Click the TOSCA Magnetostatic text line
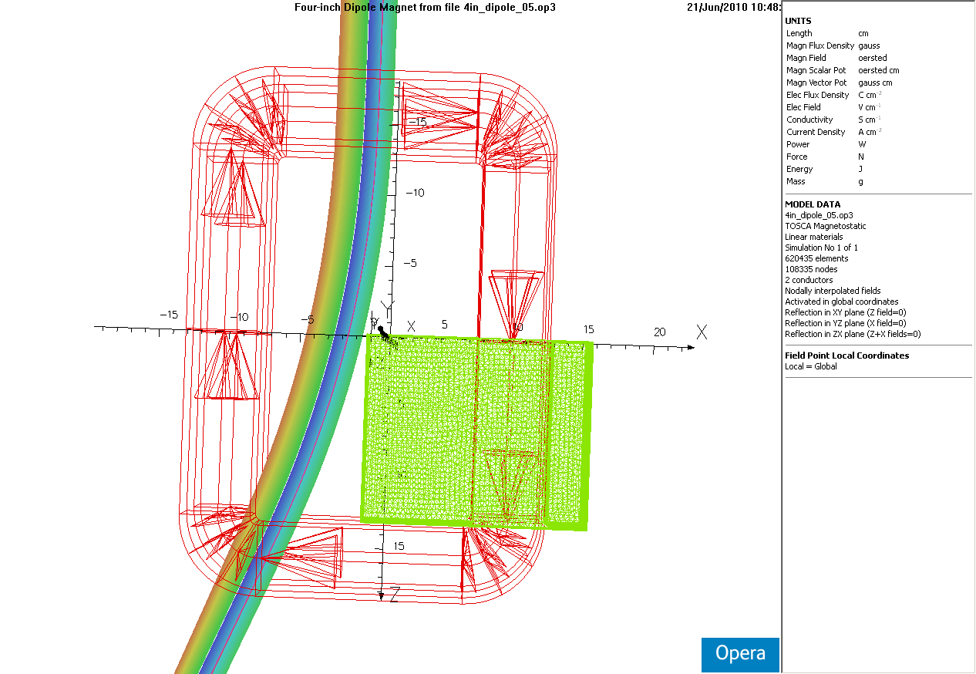Viewport: 976px width, 674px height. tap(825, 226)
